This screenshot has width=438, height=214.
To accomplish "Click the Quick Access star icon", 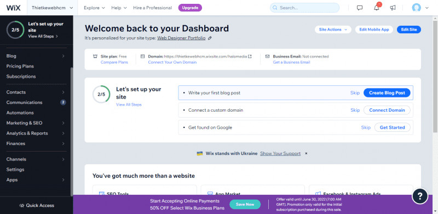I will [x=21, y=205].
